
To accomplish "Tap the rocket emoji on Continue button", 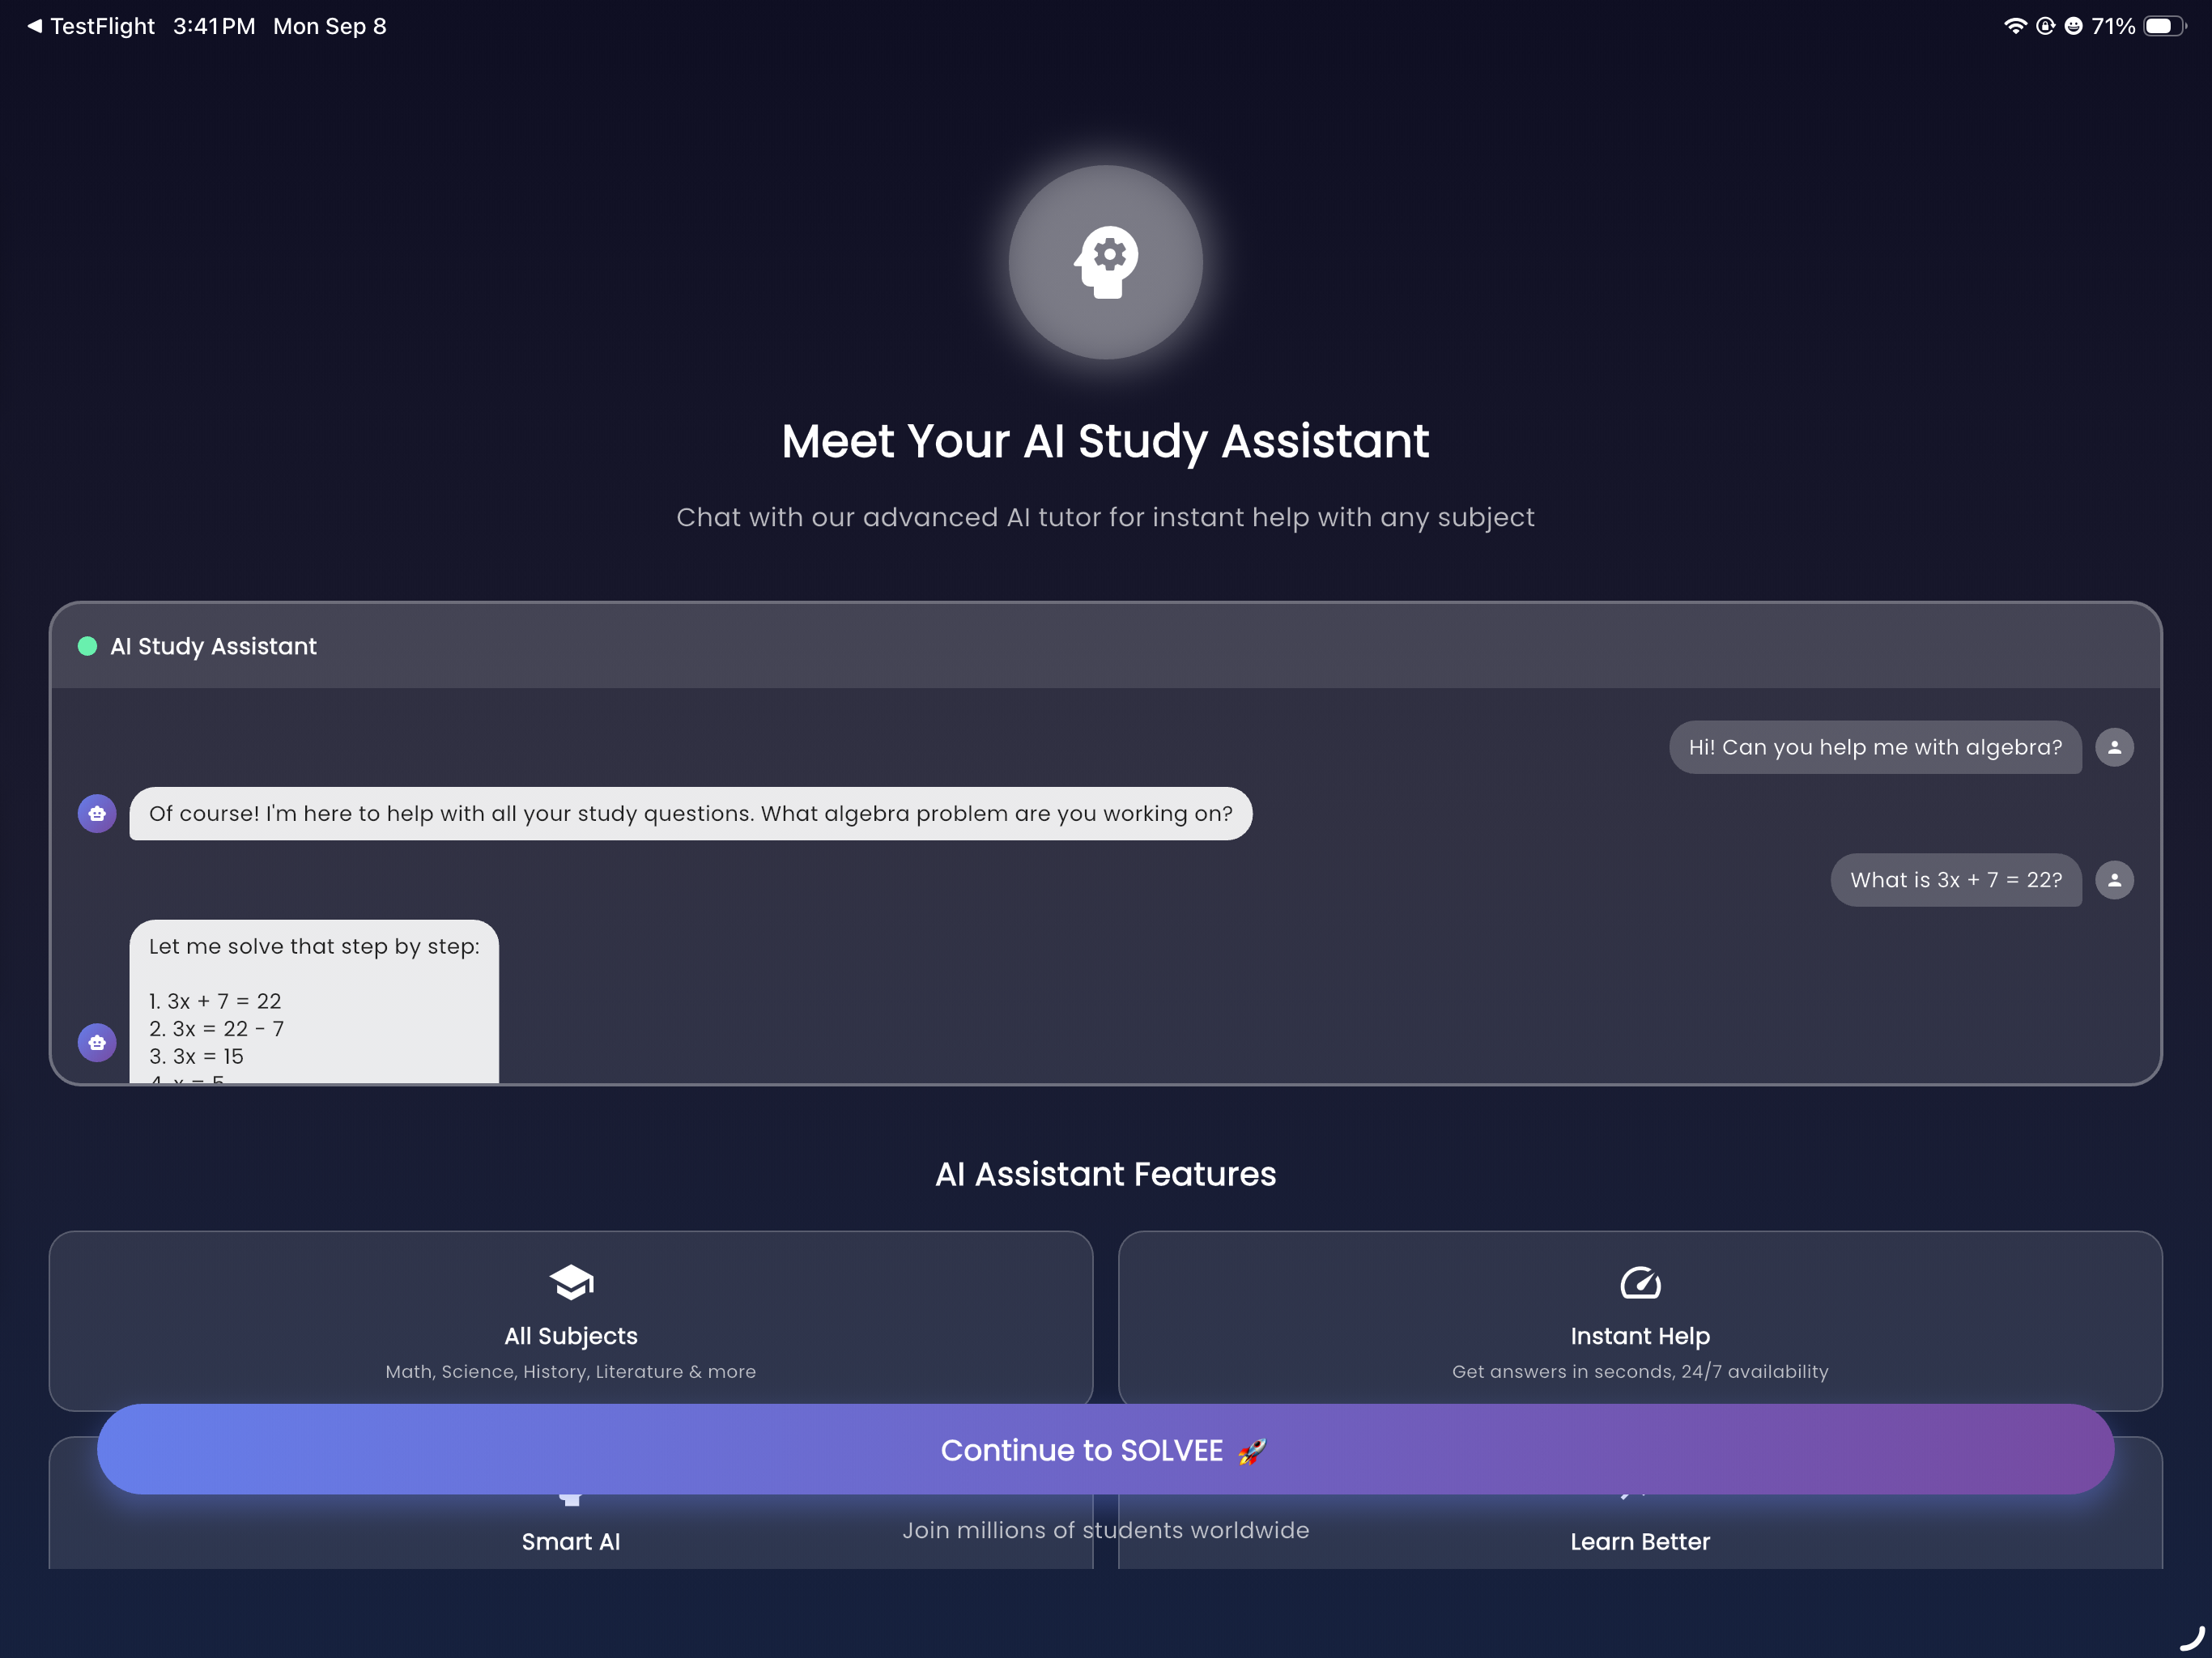I will click(1252, 1451).
